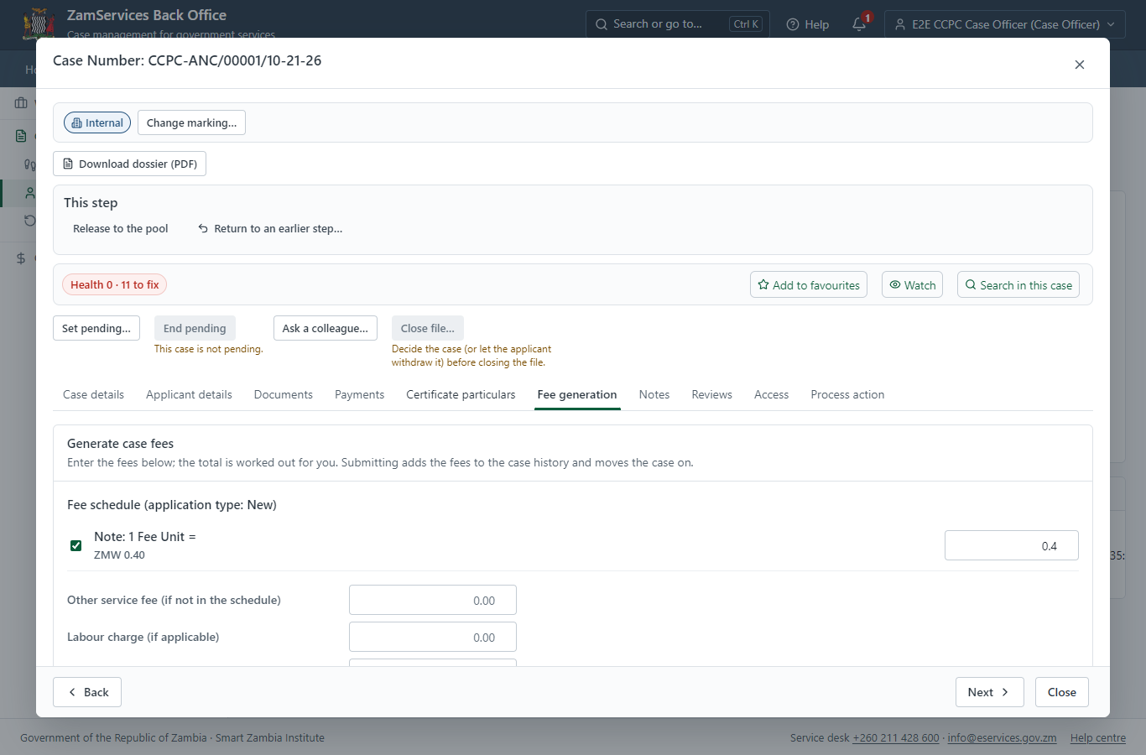Go to the Documents tab
Viewport: 1146px width, 755px height.
tap(284, 394)
